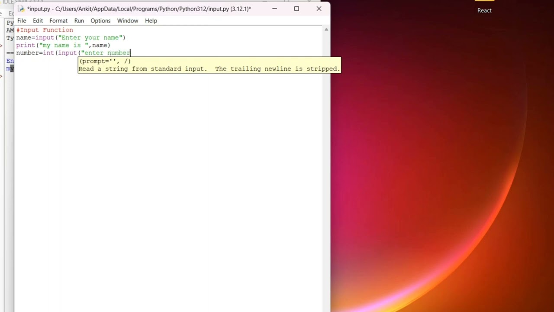Viewport: 554px width, 312px height.
Task: Open the Edit menu
Action: pyautogui.click(x=38, y=21)
